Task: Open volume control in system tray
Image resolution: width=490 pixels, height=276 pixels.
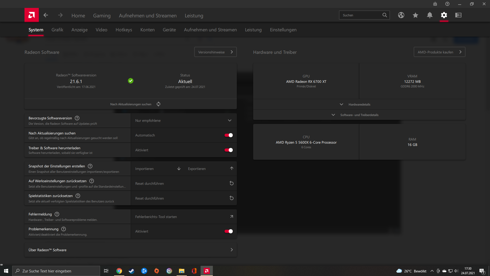Action: (456, 271)
